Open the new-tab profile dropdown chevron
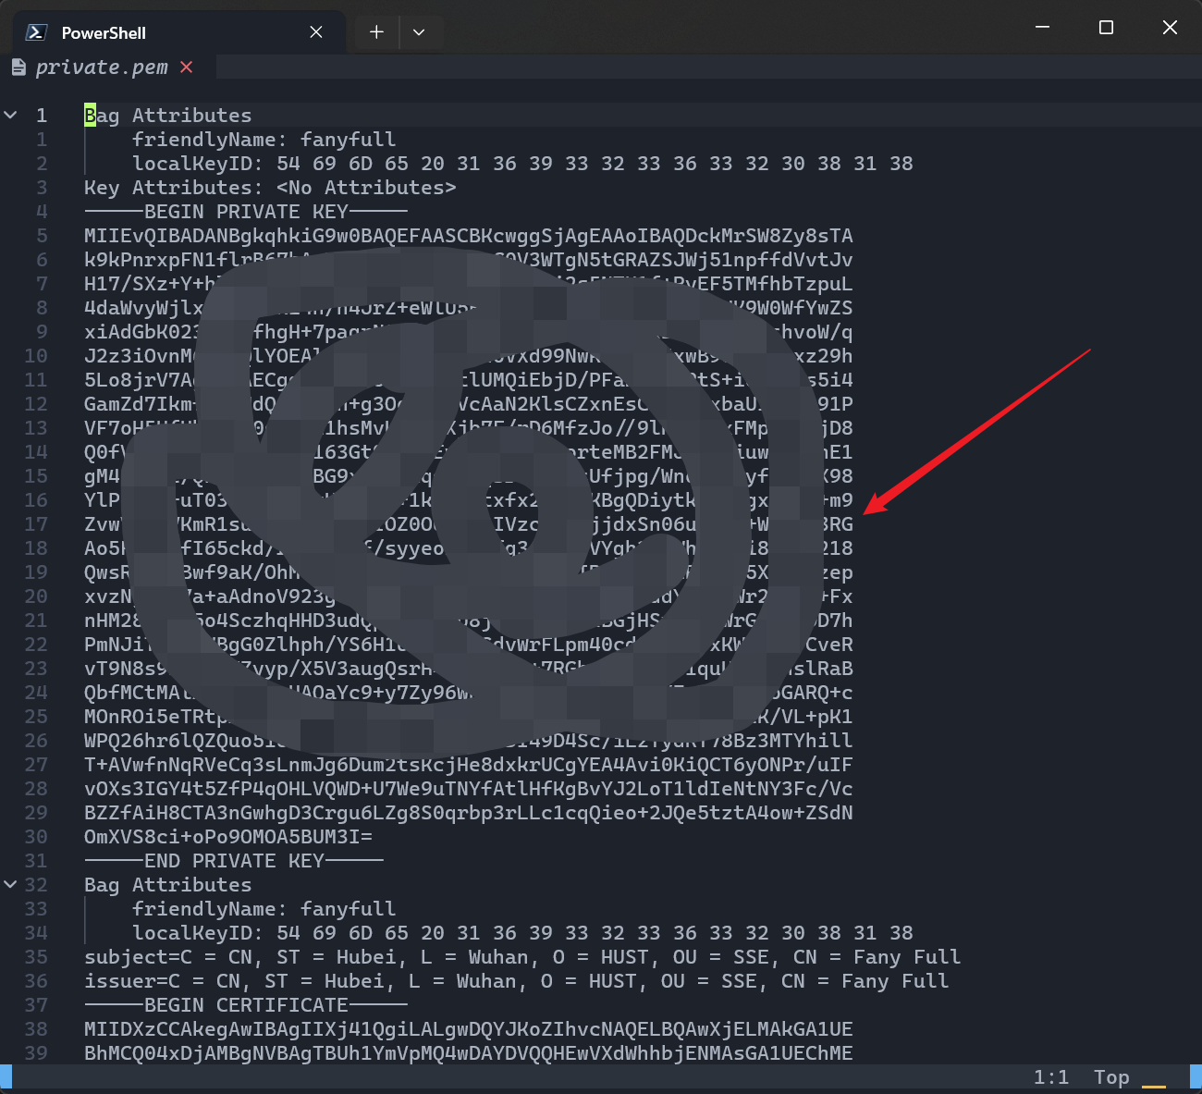Screen dimensions: 1202x1094 tap(419, 32)
